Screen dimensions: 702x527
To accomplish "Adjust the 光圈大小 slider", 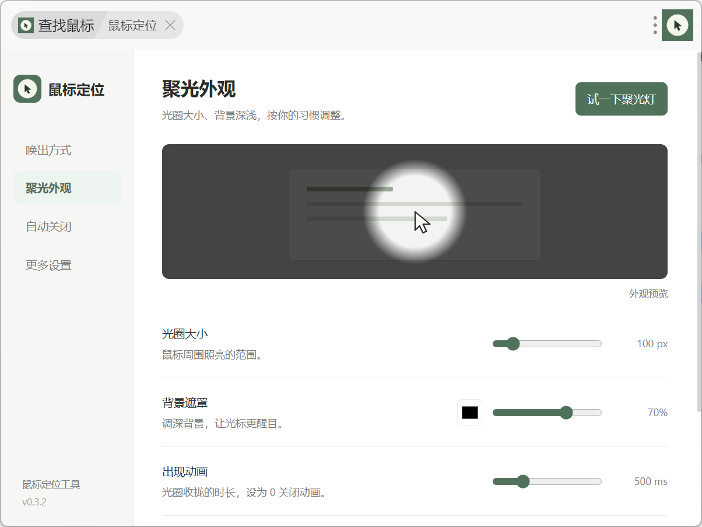I will pyautogui.click(x=547, y=344).
